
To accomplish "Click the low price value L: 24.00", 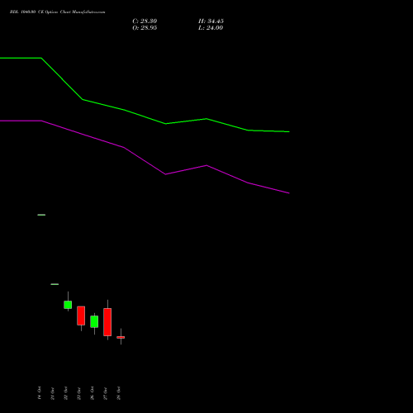I will tap(211, 28).
